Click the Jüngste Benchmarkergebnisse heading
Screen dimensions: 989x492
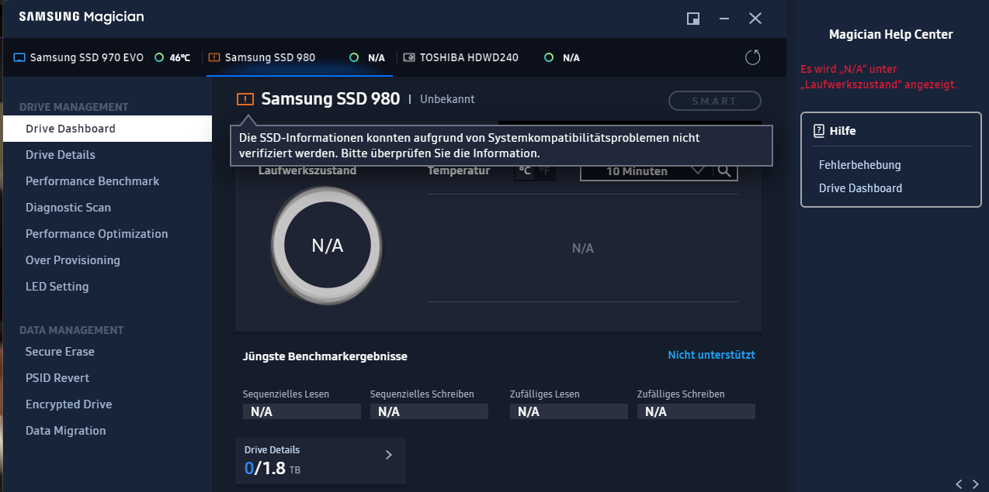(325, 356)
